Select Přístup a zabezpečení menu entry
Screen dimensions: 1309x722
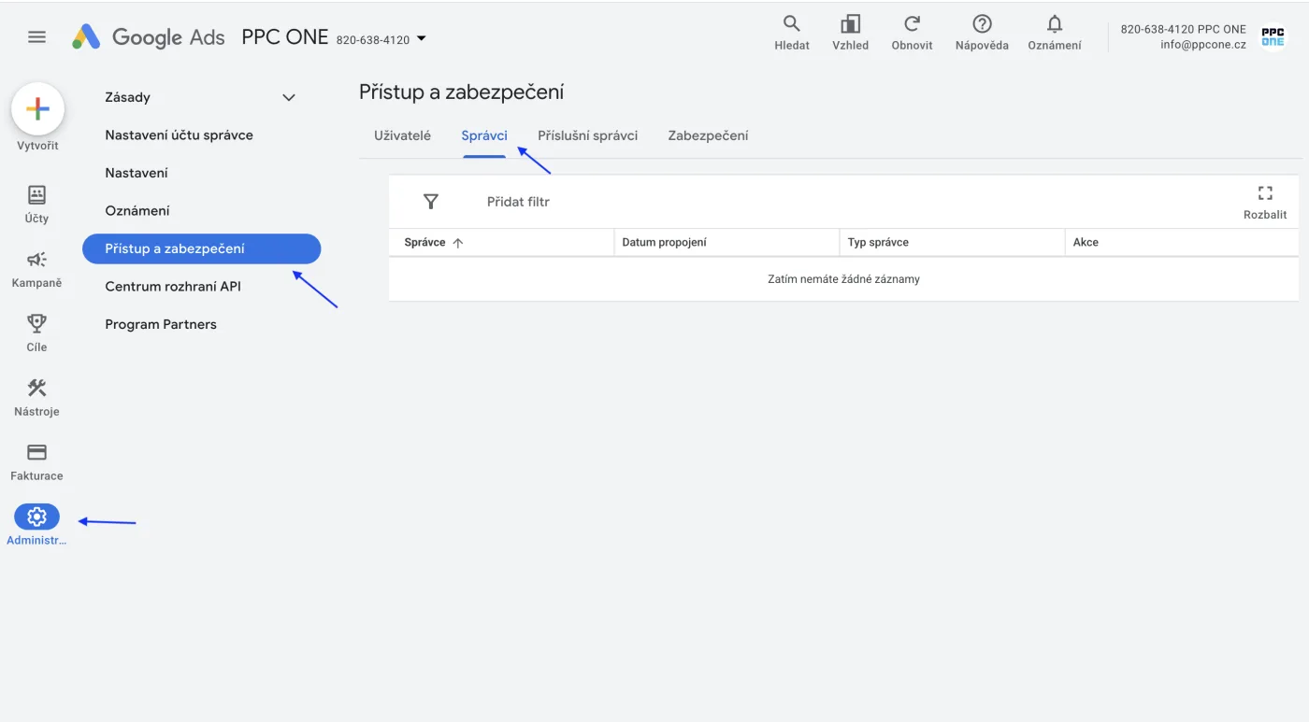(201, 248)
